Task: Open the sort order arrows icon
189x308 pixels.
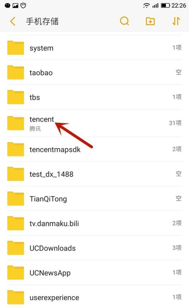Action: click(x=176, y=21)
